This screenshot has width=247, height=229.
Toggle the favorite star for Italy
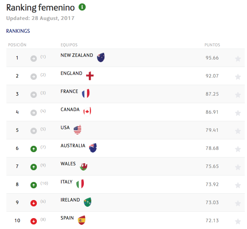[x=238, y=185]
